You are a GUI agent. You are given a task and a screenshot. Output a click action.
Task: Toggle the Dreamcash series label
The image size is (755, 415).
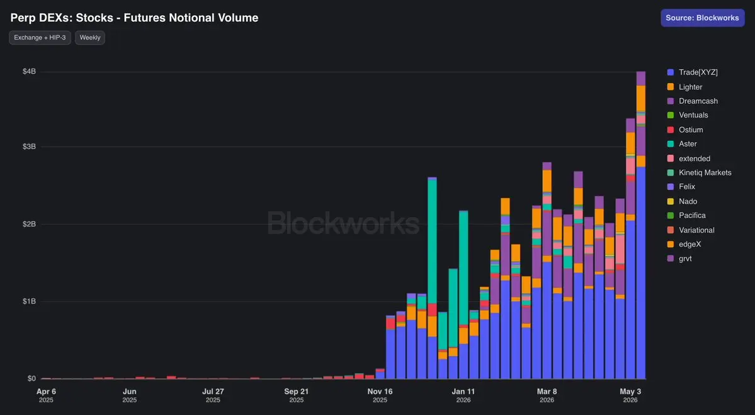(x=698, y=101)
